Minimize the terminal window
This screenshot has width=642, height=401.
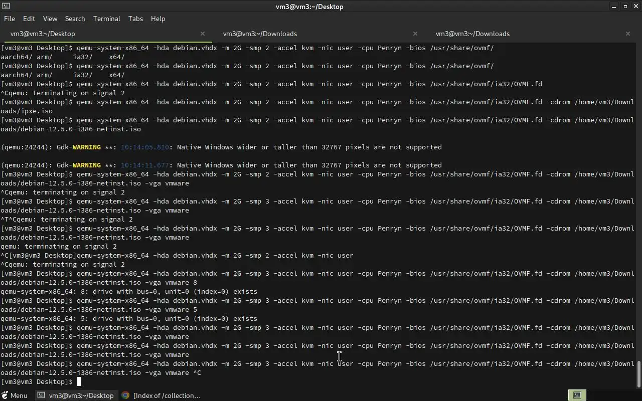pos(614,7)
